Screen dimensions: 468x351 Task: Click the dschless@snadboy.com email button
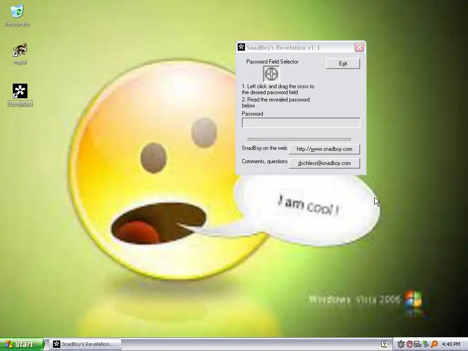(324, 163)
